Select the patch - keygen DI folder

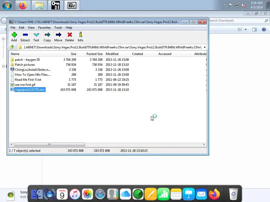point(27,60)
